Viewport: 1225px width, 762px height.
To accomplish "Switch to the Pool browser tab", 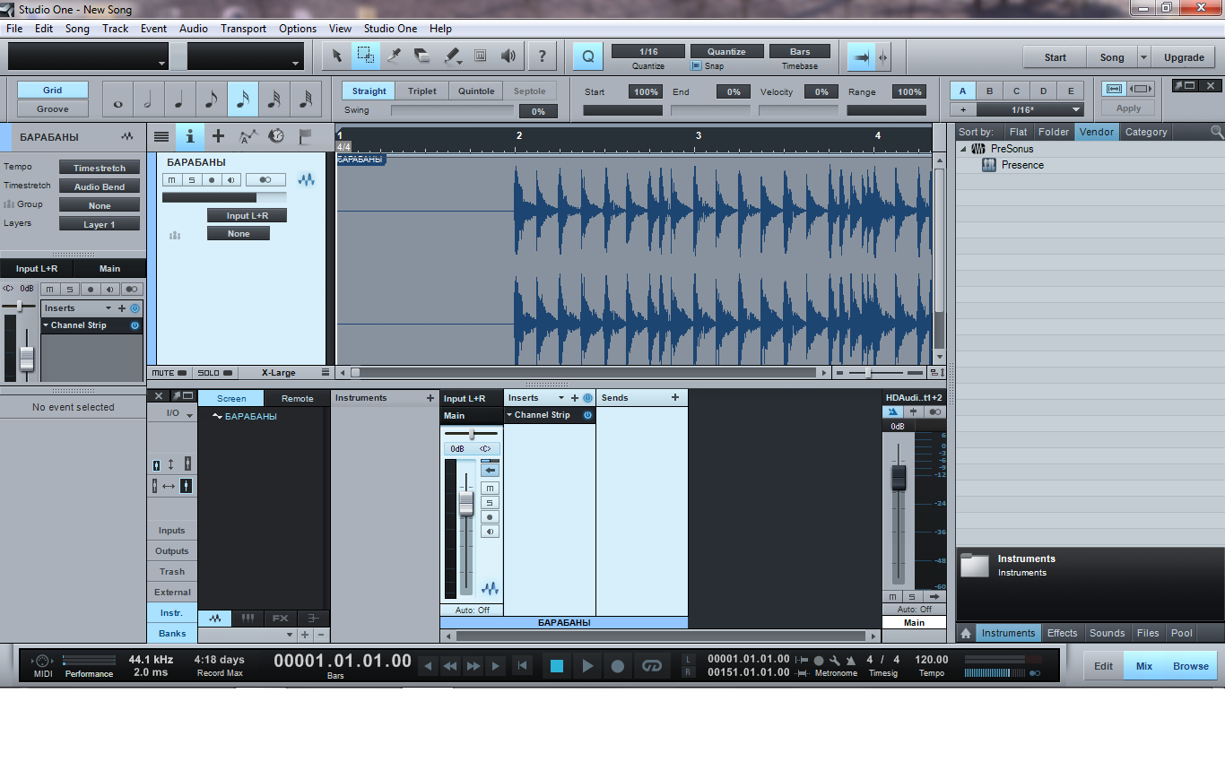I will (1182, 633).
